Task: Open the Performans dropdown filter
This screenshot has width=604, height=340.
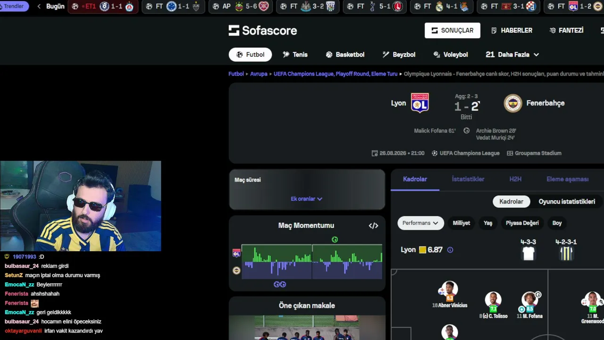Action: pos(420,223)
